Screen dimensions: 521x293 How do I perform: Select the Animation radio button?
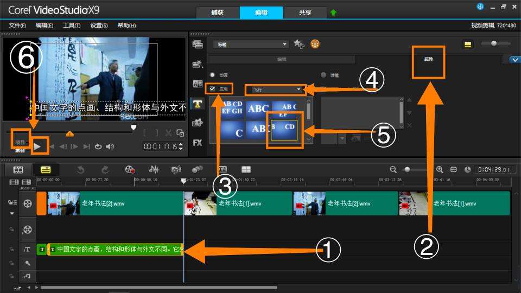tap(212, 75)
